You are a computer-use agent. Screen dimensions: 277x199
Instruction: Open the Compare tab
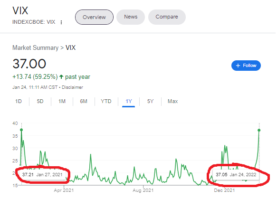pyautogui.click(x=167, y=17)
